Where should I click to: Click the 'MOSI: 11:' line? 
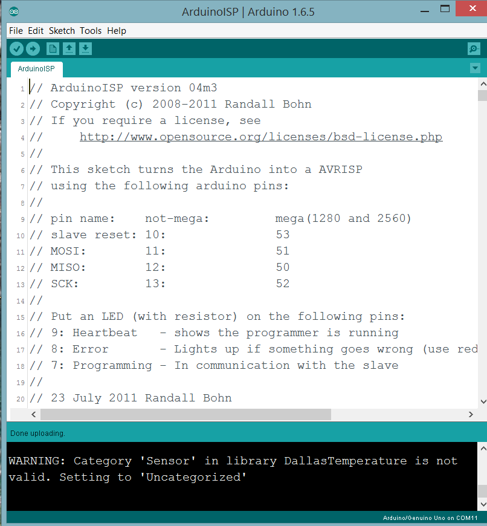tap(160, 252)
